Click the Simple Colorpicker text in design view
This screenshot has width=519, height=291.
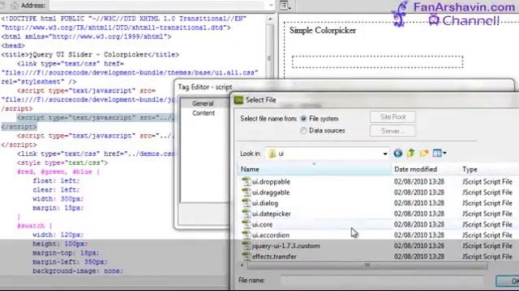(x=323, y=31)
